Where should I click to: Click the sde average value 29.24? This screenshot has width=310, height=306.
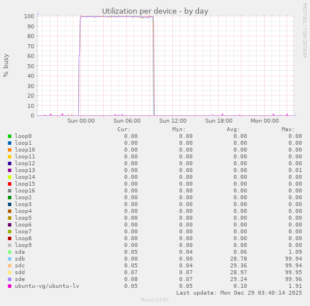pyautogui.click(x=239, y=279)
